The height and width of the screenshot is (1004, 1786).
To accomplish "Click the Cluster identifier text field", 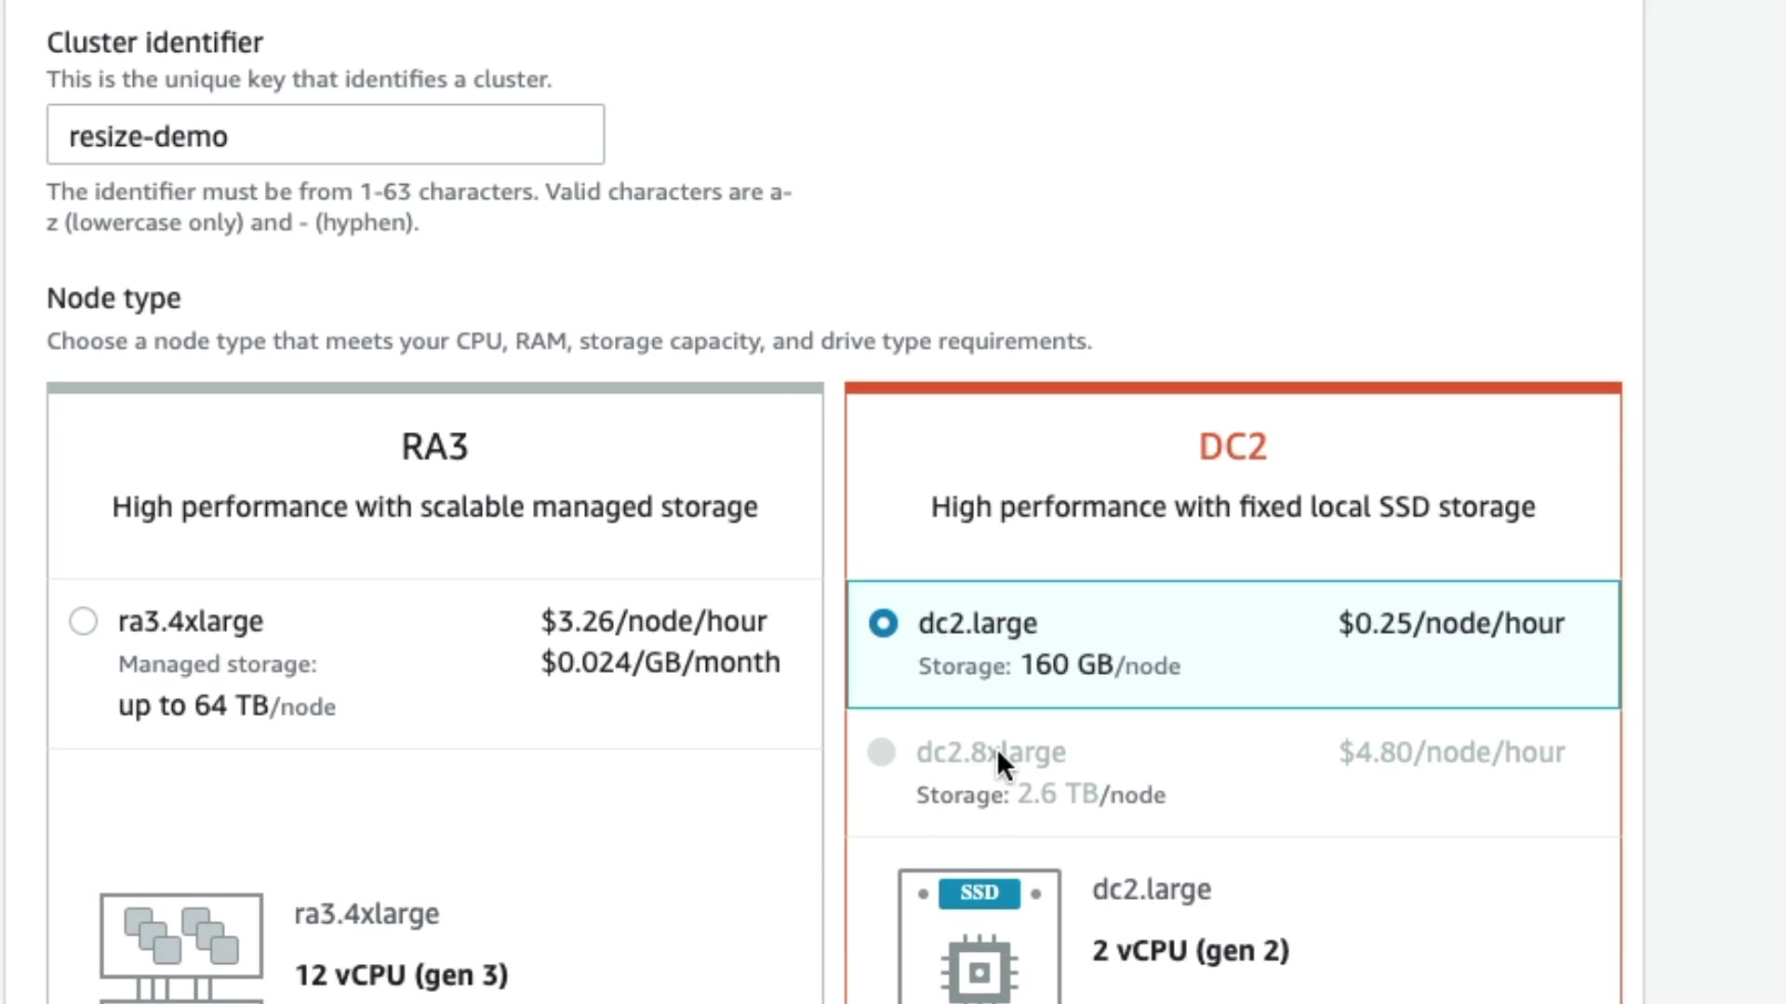I will (x=326, y=136).
